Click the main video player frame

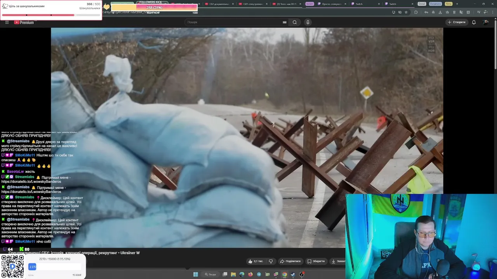(247, 138)
